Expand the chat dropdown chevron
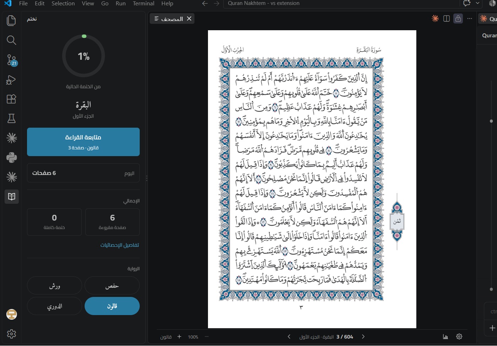The height and width of the screenshot is (346, 497). [x=477, y=3]
